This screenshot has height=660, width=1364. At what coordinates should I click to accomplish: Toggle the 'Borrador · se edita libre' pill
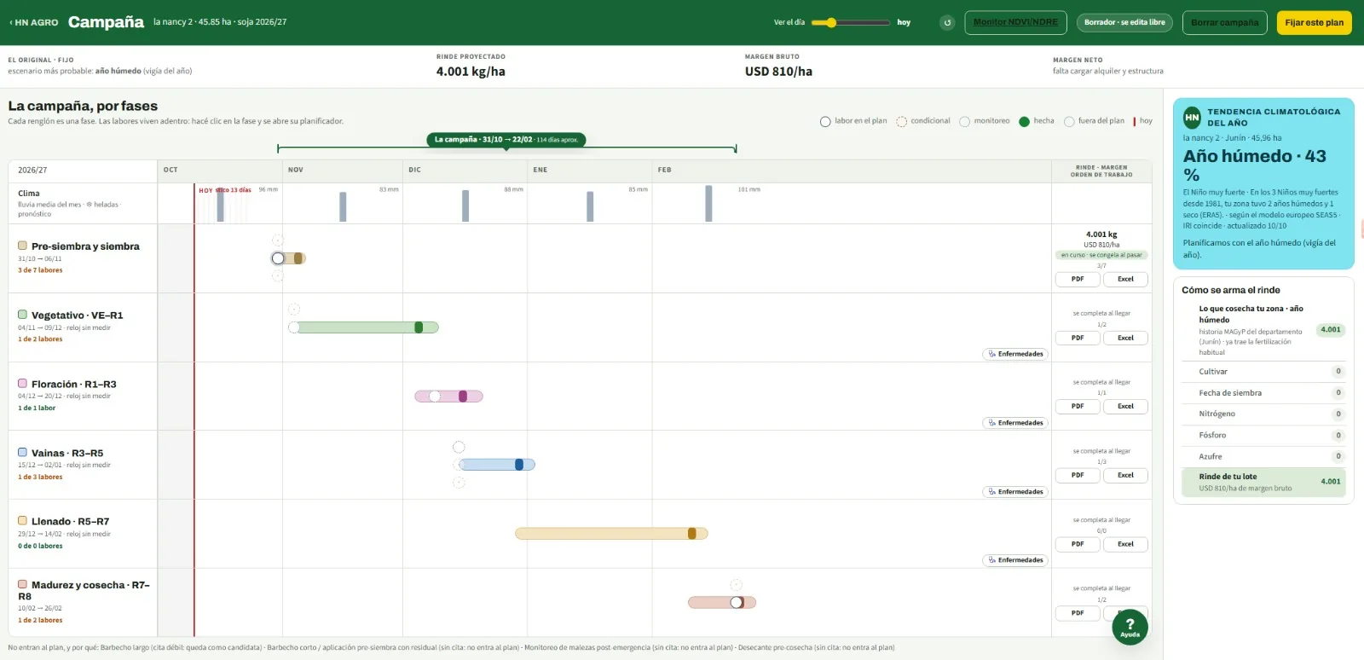[x=1124, y=23]
